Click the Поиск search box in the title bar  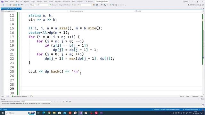(89, 2)
